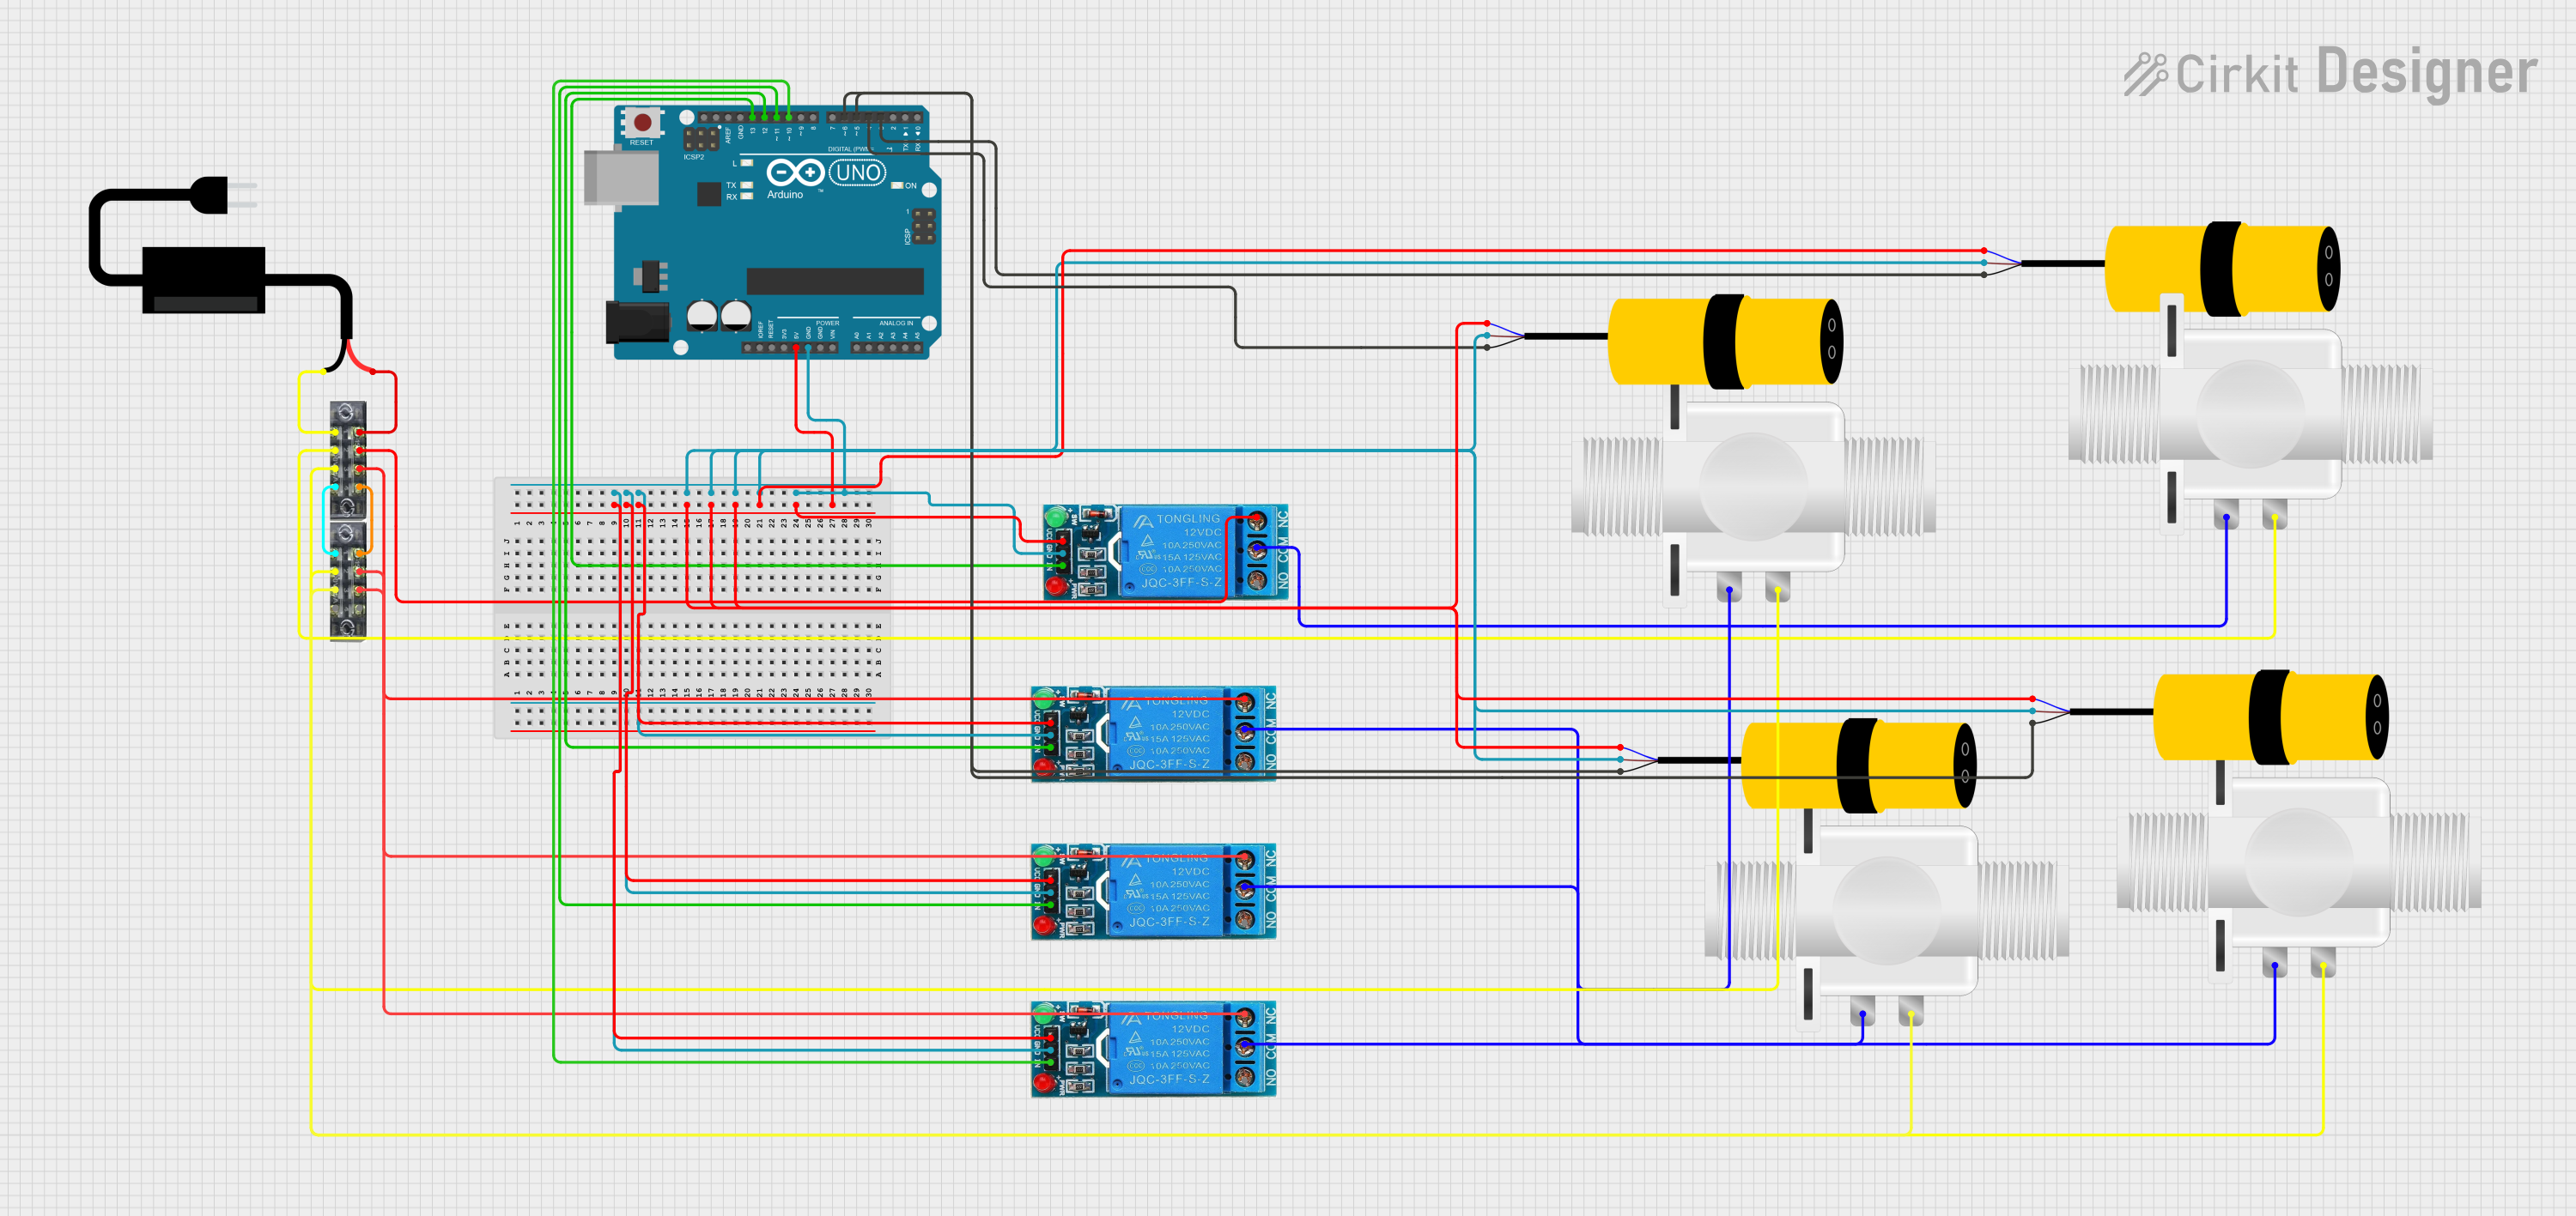The width and height of the screenshot is (2576, 1216).
Task: Select the lower-right yellow flow sensor
Action: pos(2270,717)
